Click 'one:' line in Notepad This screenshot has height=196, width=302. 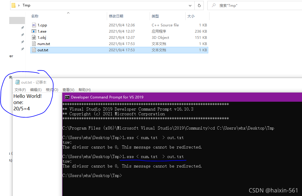tap(18, 102)
